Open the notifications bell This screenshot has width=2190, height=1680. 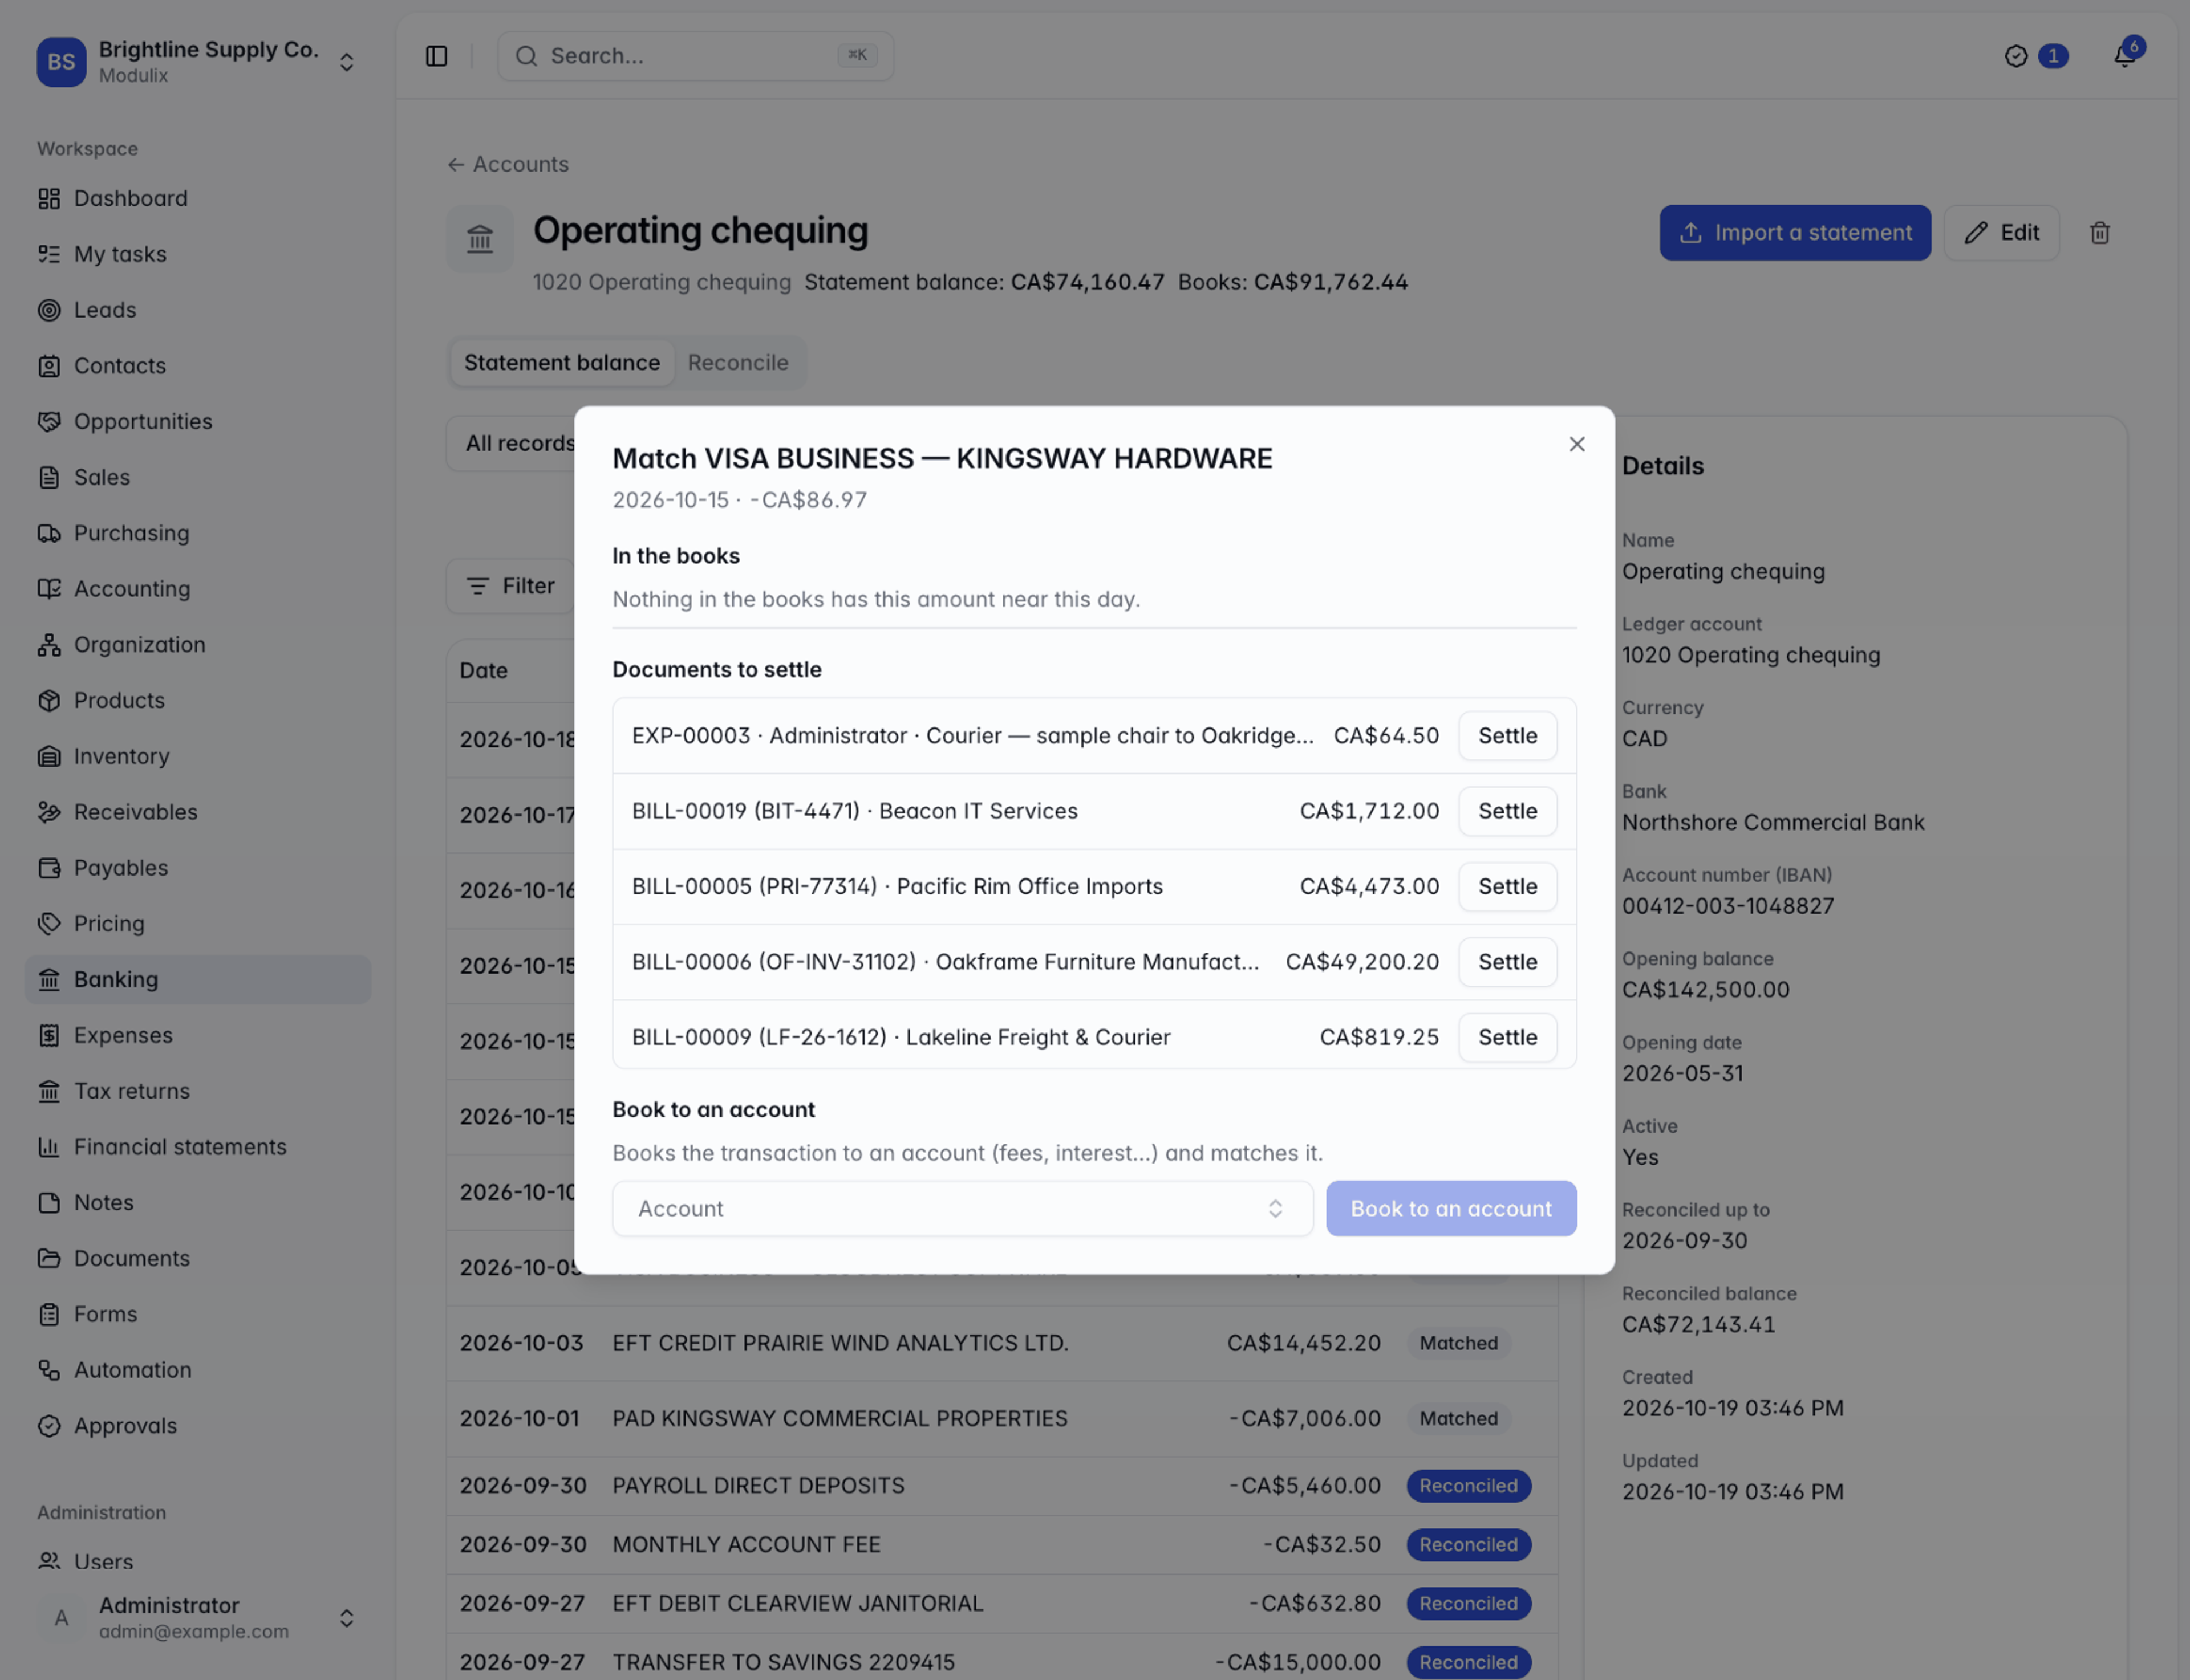click(x=2124, y=56)
